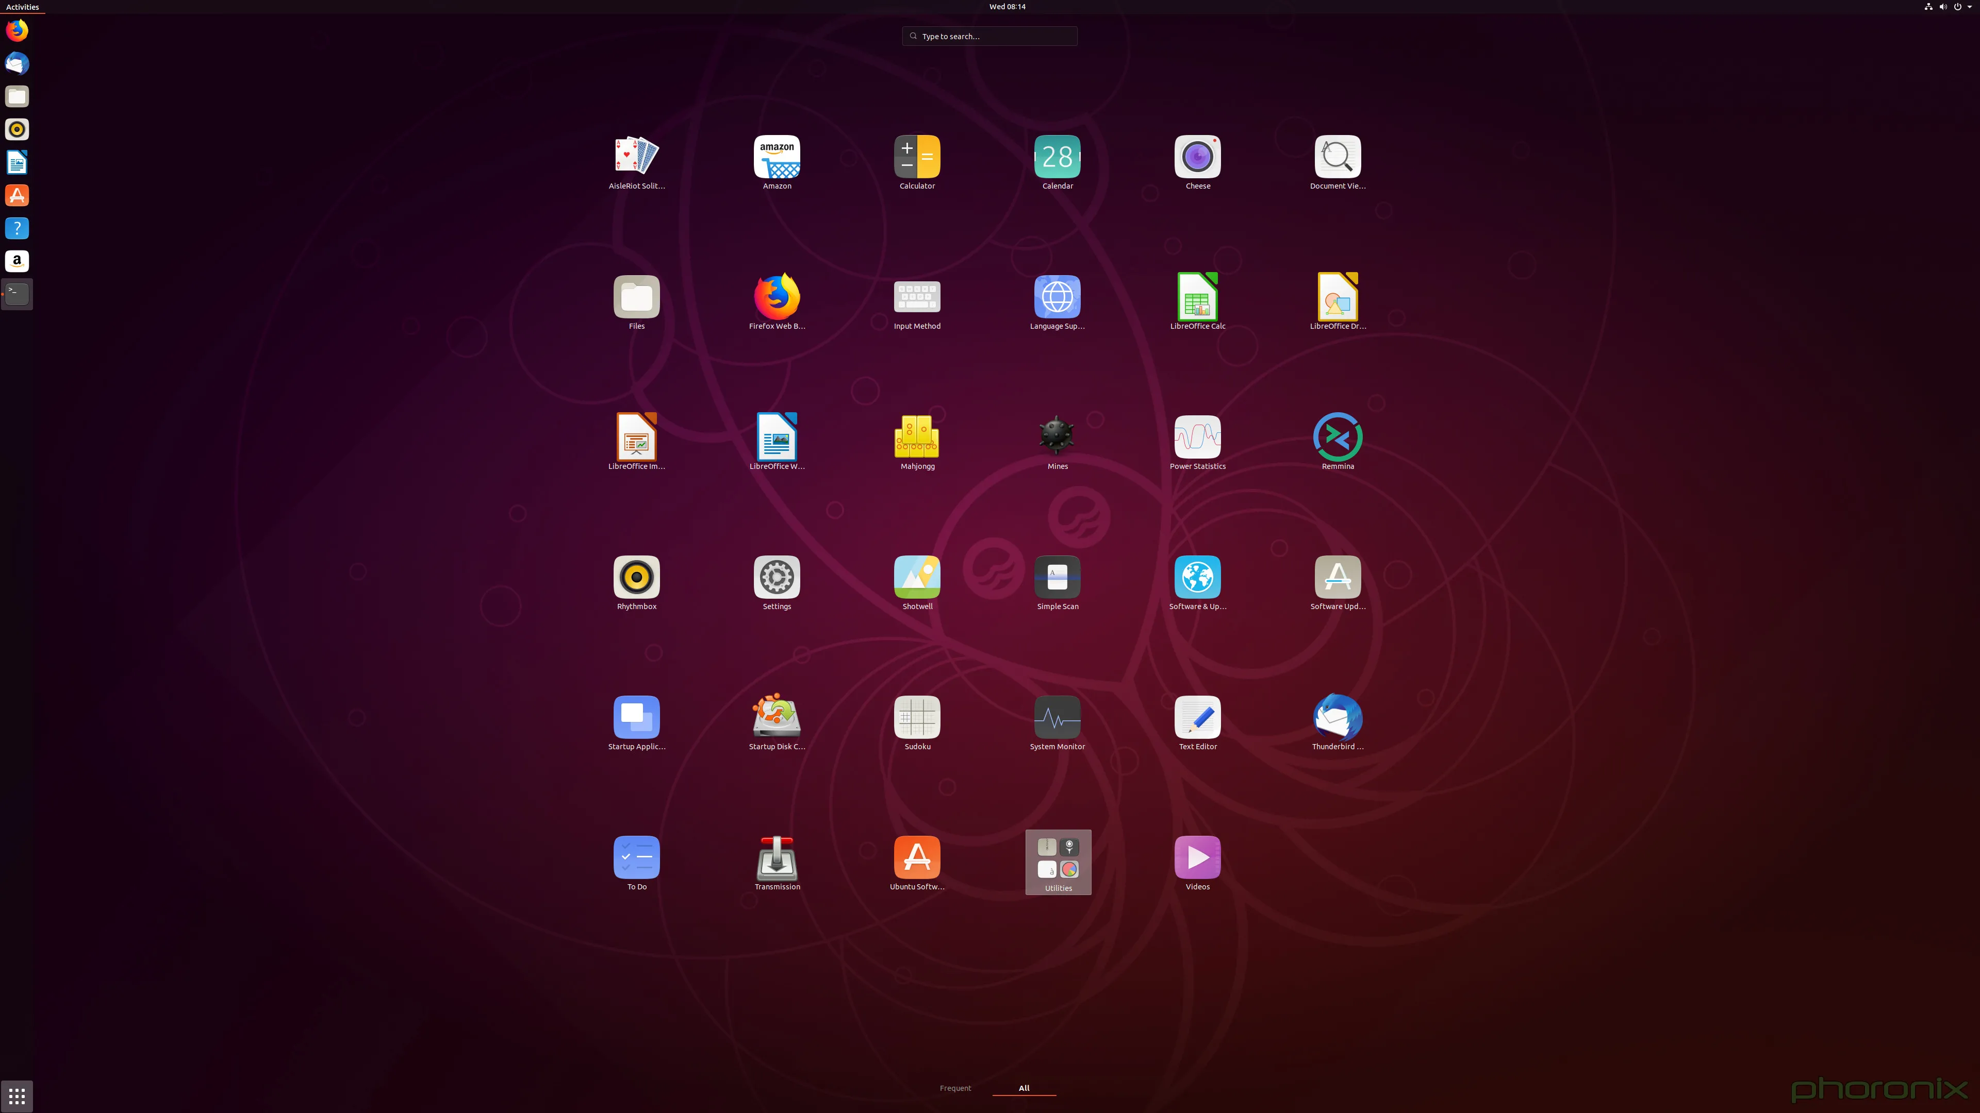The height and width of the screenshot is (1113, 1980).
Task: Expand the Utilities folder
Action: [x=1058, y=863]
